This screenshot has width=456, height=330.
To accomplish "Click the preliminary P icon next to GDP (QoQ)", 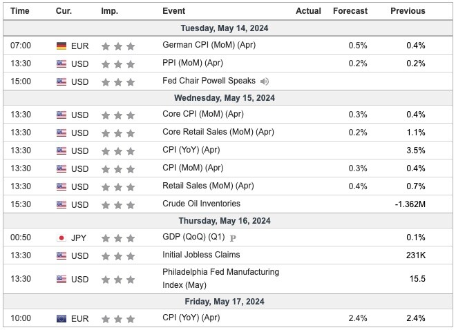I will (x=233, y=238).
